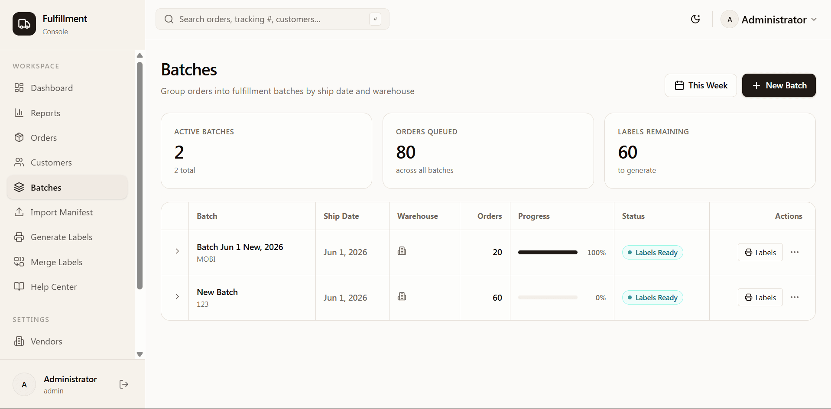The image size is (831, 409).
Task: Click the 'MOBI' batch code
Action: 206,259
